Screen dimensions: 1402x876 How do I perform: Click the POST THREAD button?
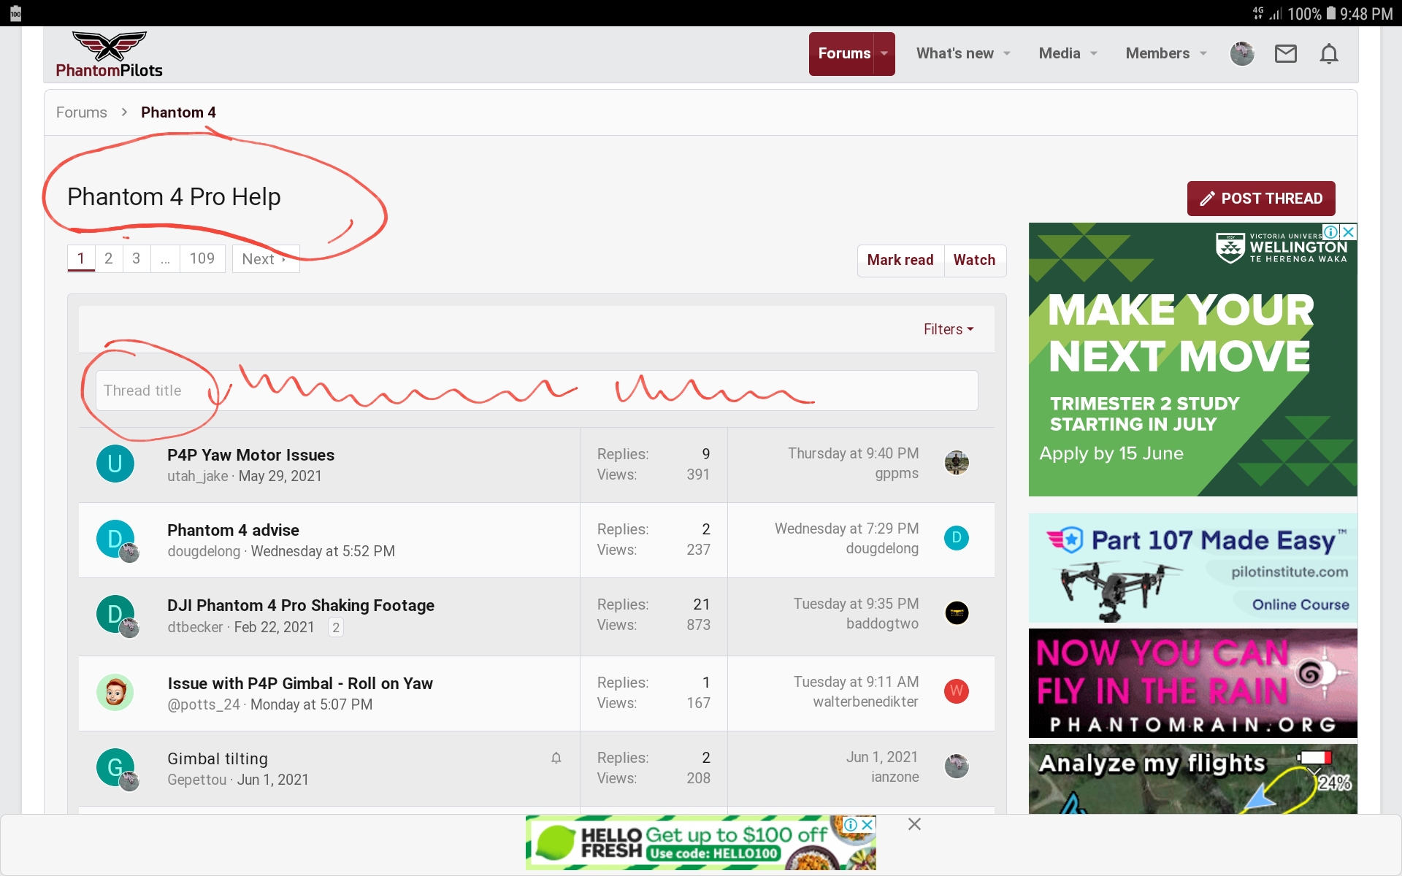click(1261, 199)
